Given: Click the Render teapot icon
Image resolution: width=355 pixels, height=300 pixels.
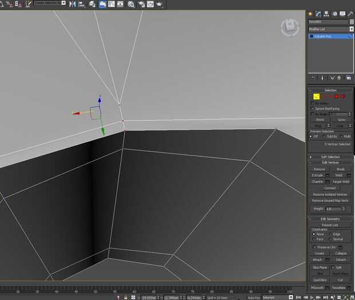Looking at the screenshot, I should pos(159,4).
